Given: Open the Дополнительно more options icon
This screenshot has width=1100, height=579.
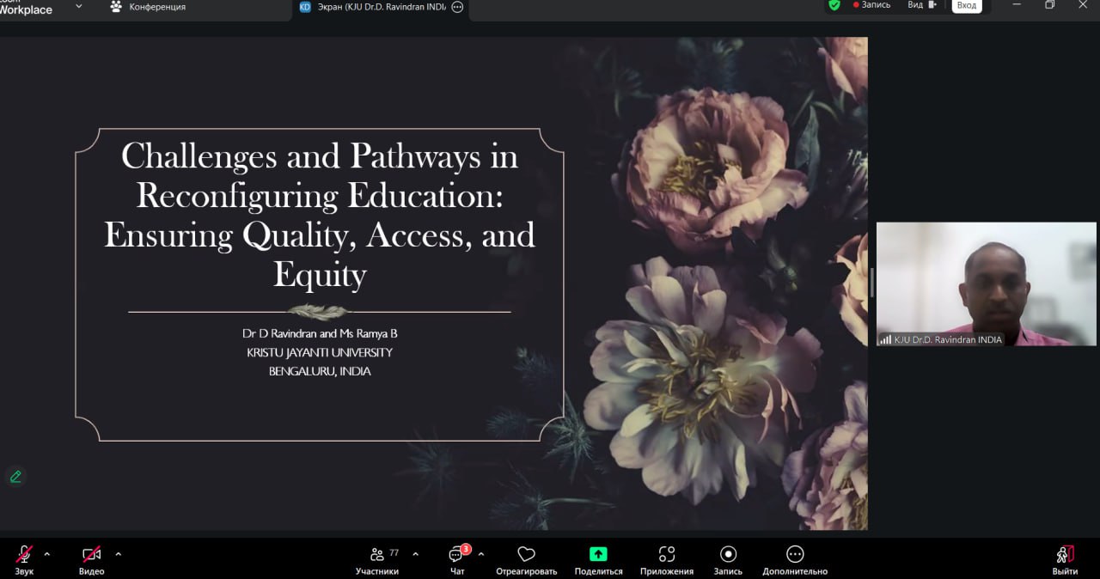Looking at the screenshot, I should coord(795,555).
